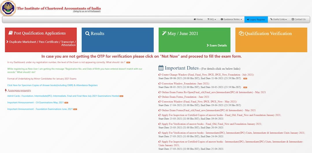Image resolution: width=312 pixels, height=153 pixels.
Task: Open Format of Undertaking by Minor Candidates
Action: 42,79
